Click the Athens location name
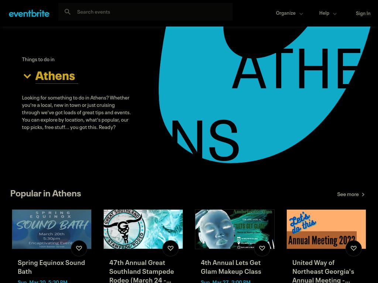 point(55,76)
